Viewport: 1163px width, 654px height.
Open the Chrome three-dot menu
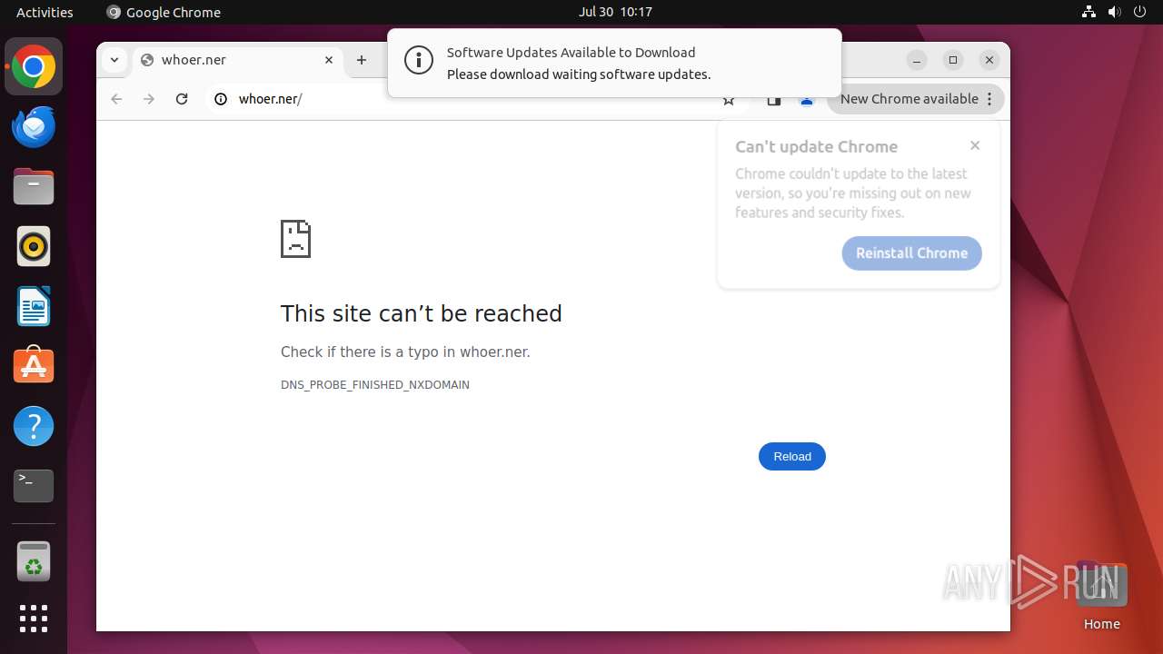990,99
